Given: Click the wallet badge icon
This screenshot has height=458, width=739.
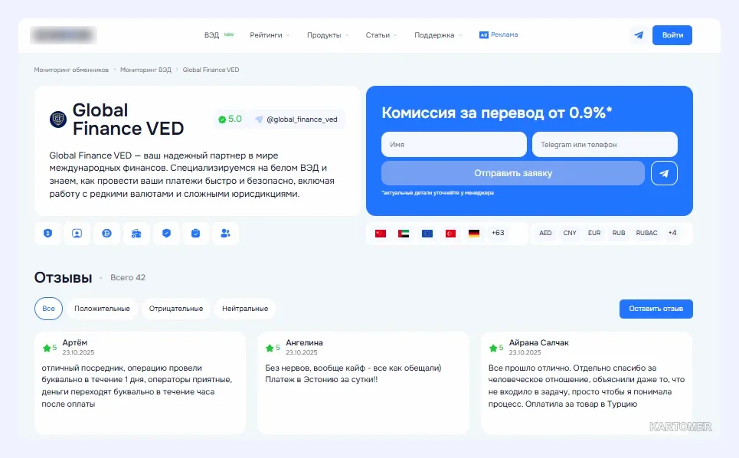Looking at the screenshot, I should [x=136, y=234].
